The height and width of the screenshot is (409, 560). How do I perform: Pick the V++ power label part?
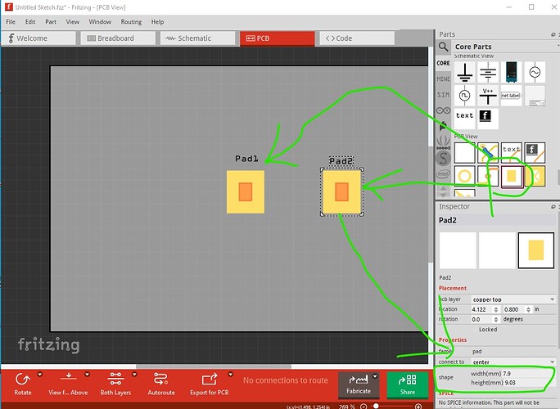click(488, 95)
